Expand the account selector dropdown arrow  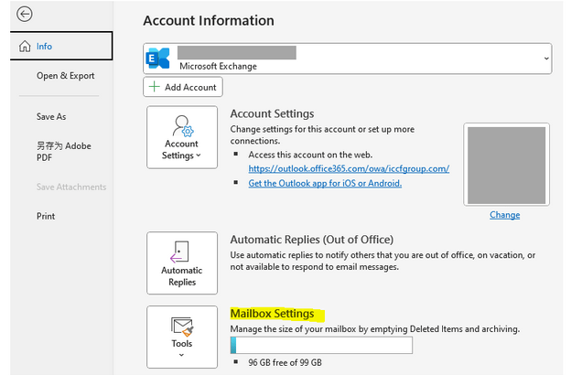pos(546,58)
